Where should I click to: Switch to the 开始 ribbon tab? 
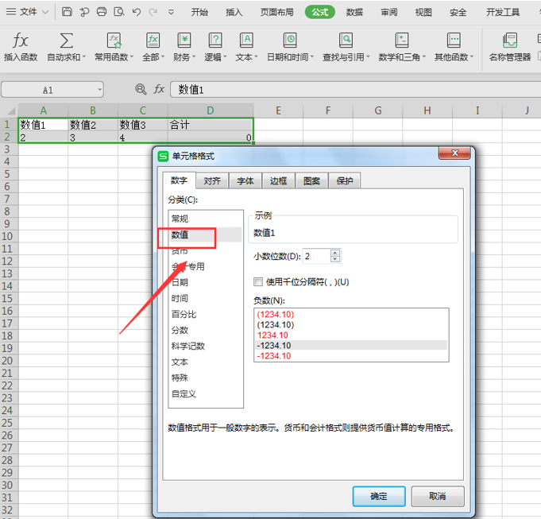tap(199, 12)
